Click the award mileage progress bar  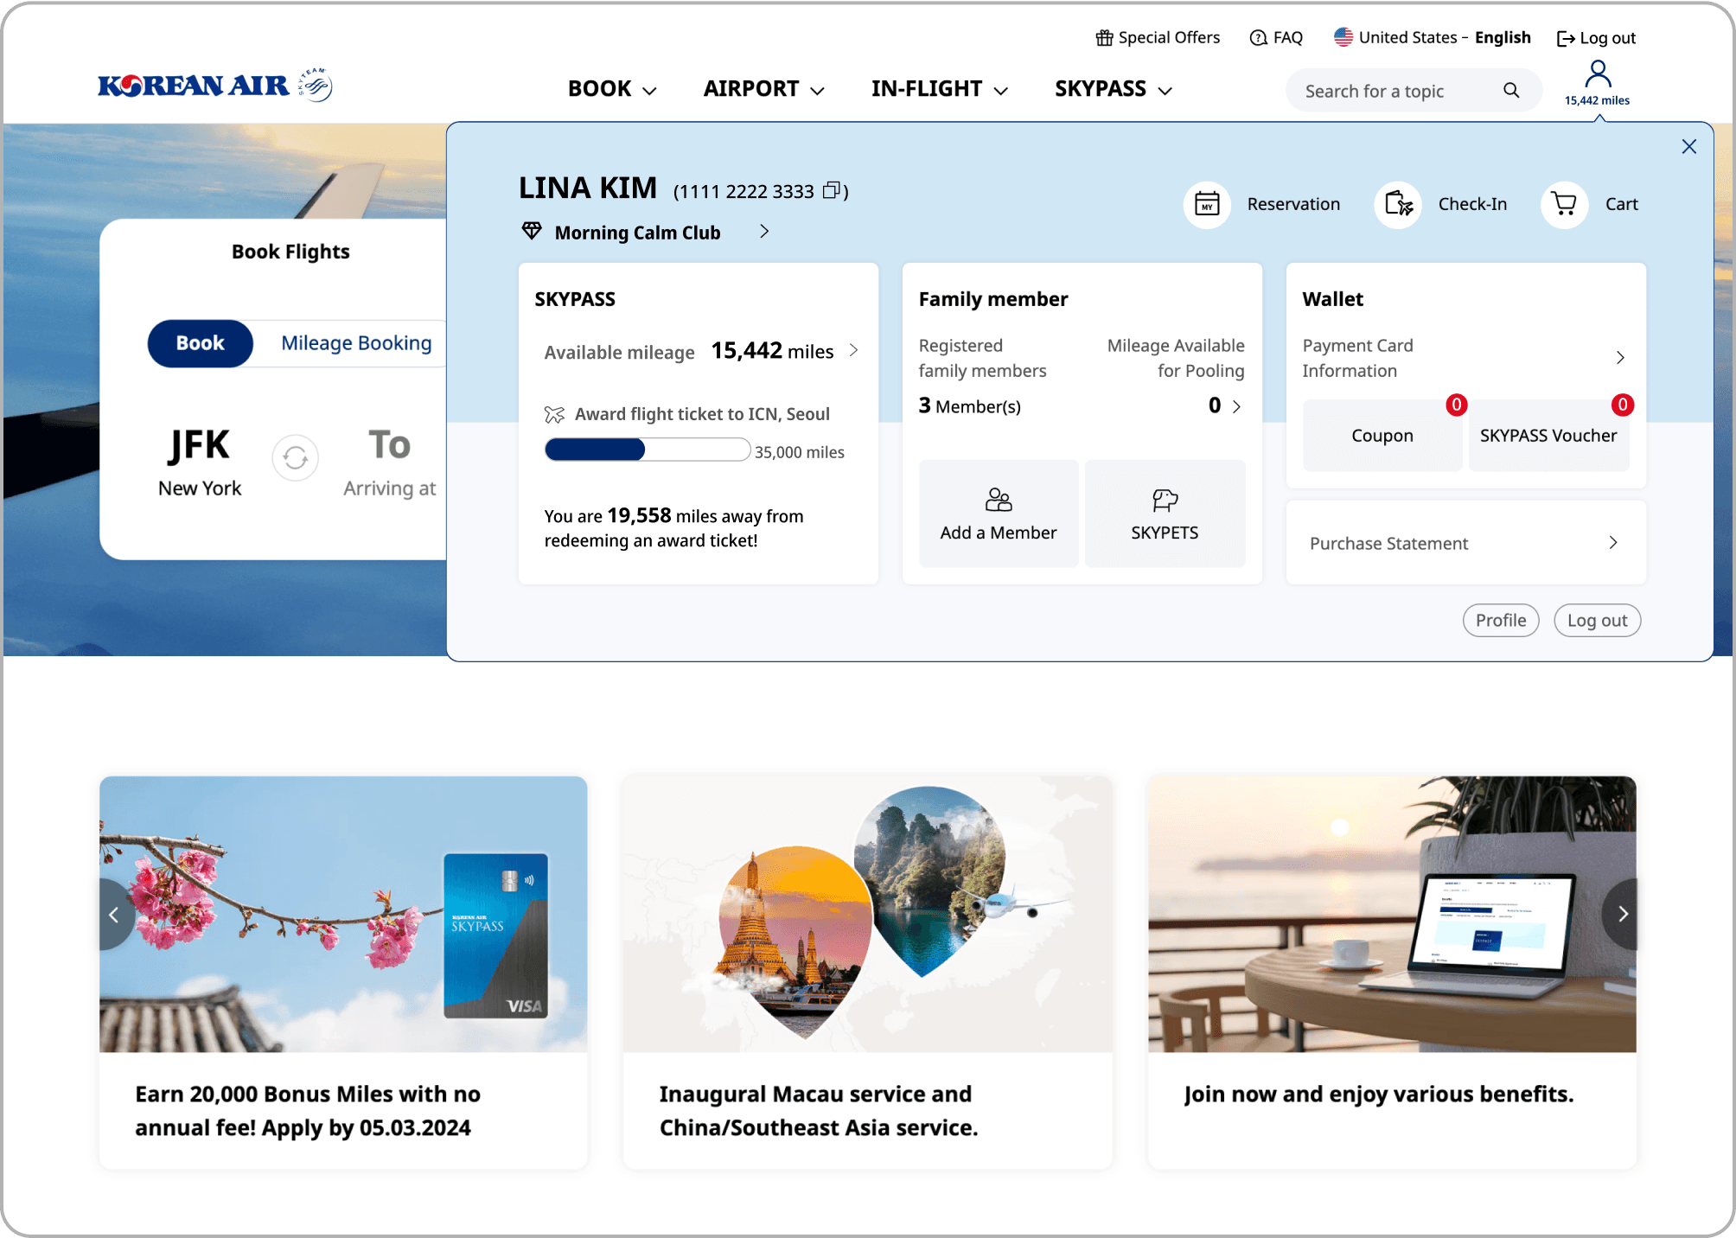647,450
